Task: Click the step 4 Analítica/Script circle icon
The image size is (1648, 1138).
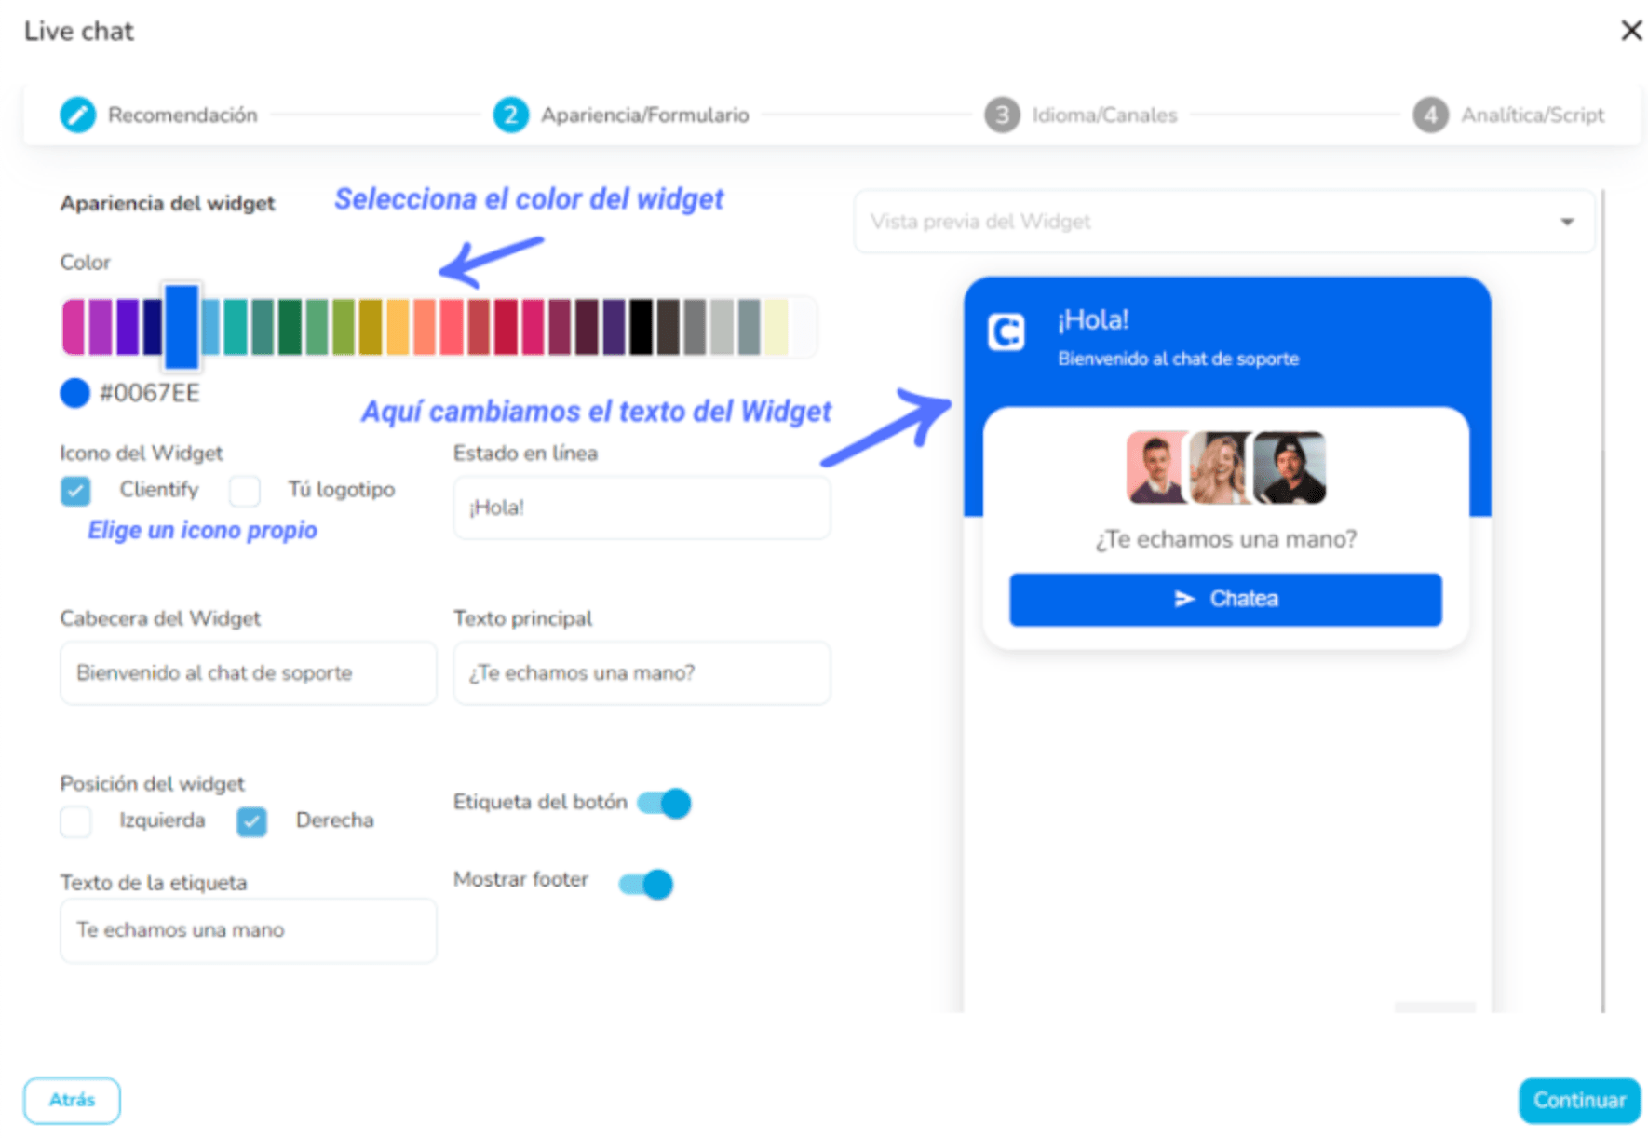Action: click(1430, 115)
